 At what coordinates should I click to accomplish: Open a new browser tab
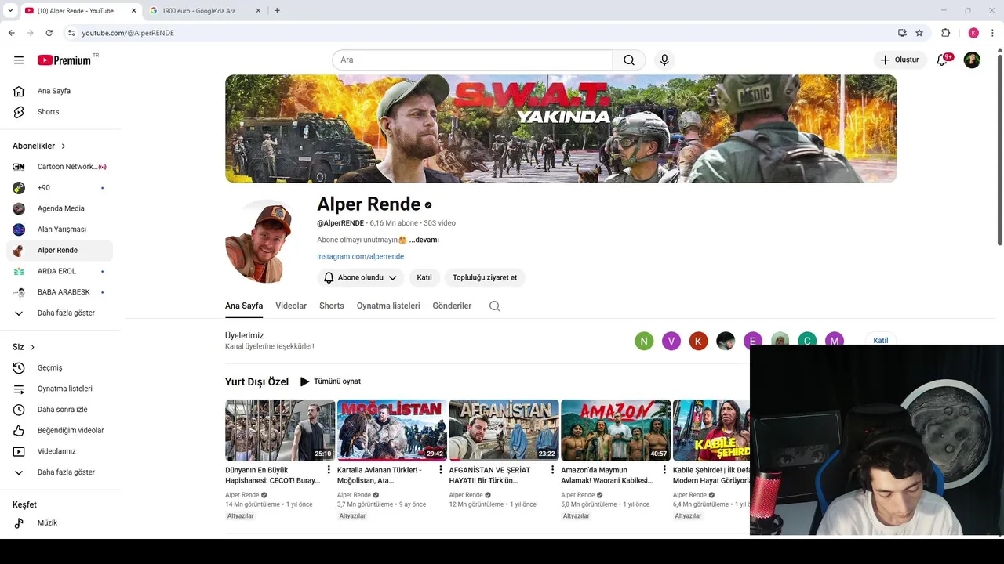point(277,11)
